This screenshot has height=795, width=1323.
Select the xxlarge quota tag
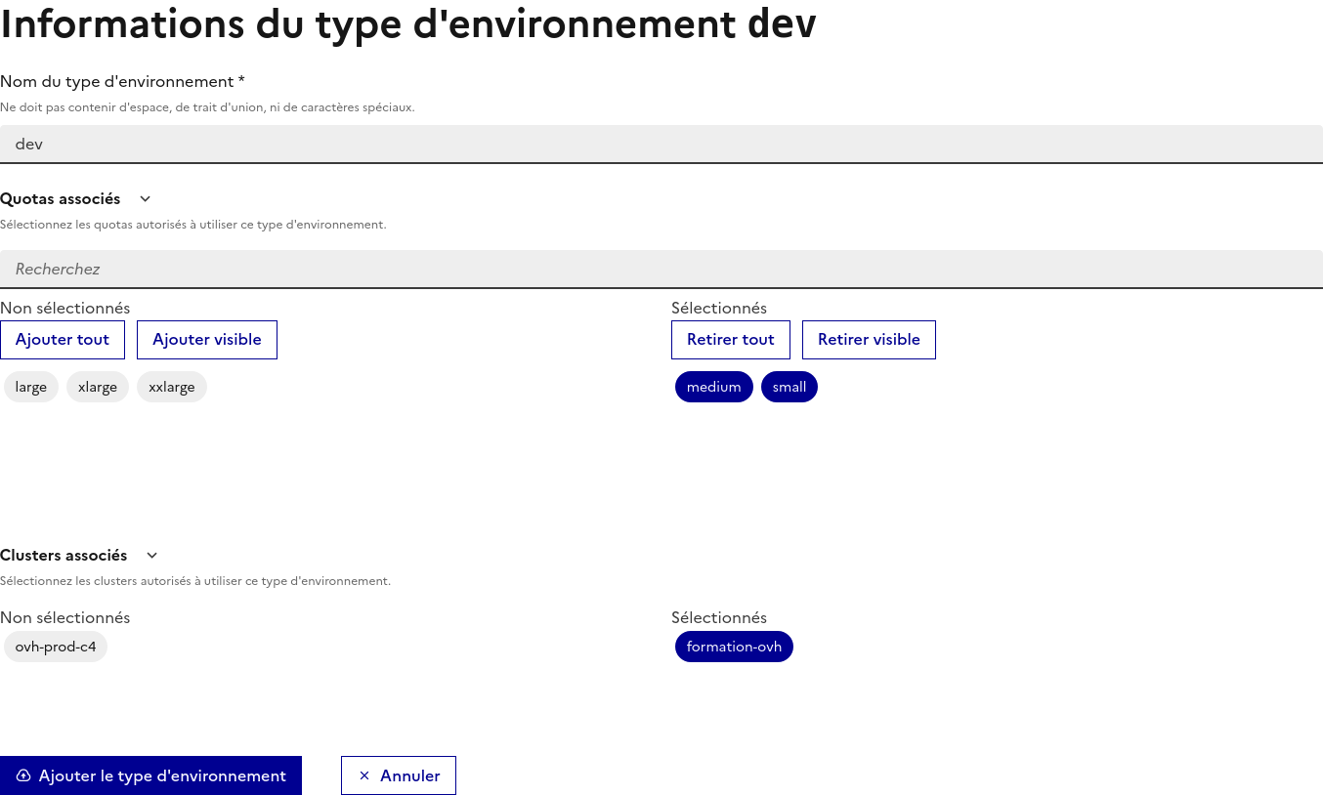coord(172,387)
